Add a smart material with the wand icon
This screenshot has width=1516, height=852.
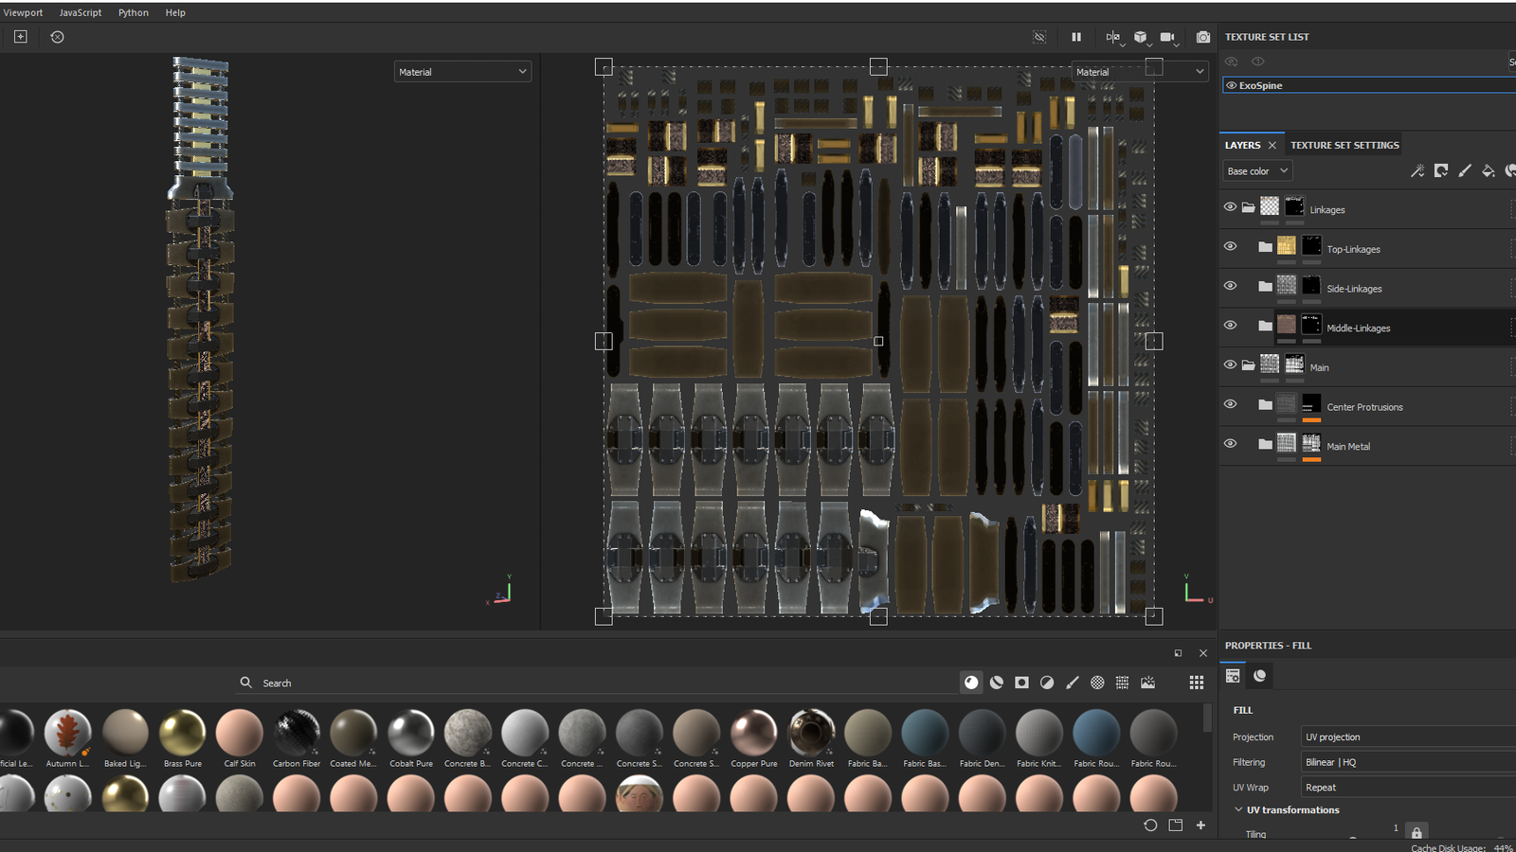[1418, 170]
